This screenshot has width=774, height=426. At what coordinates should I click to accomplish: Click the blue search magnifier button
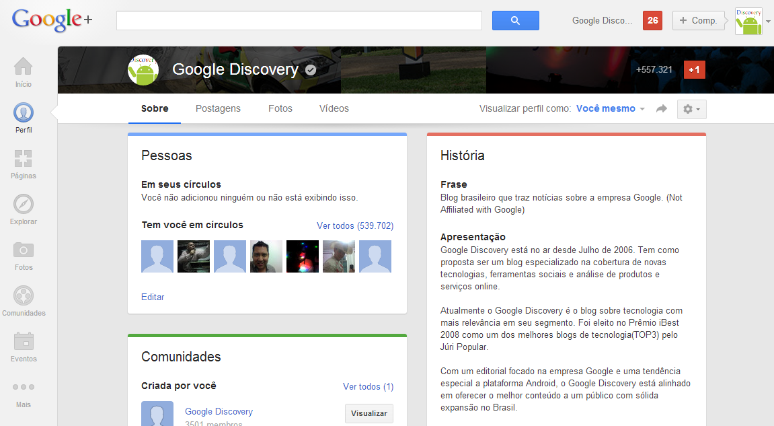[515, 21]
